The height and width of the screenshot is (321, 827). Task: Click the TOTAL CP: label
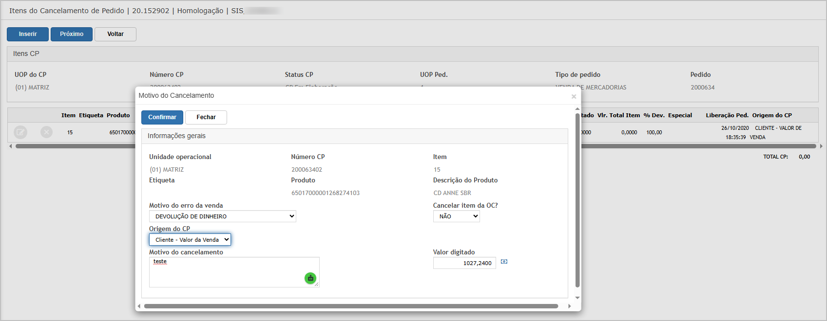[x=775, y=157]
